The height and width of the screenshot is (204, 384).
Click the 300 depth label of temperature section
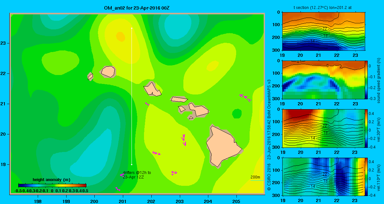(276, 50)
